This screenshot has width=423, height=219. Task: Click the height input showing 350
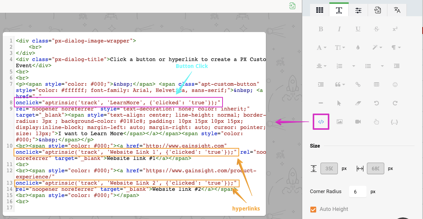329,168
